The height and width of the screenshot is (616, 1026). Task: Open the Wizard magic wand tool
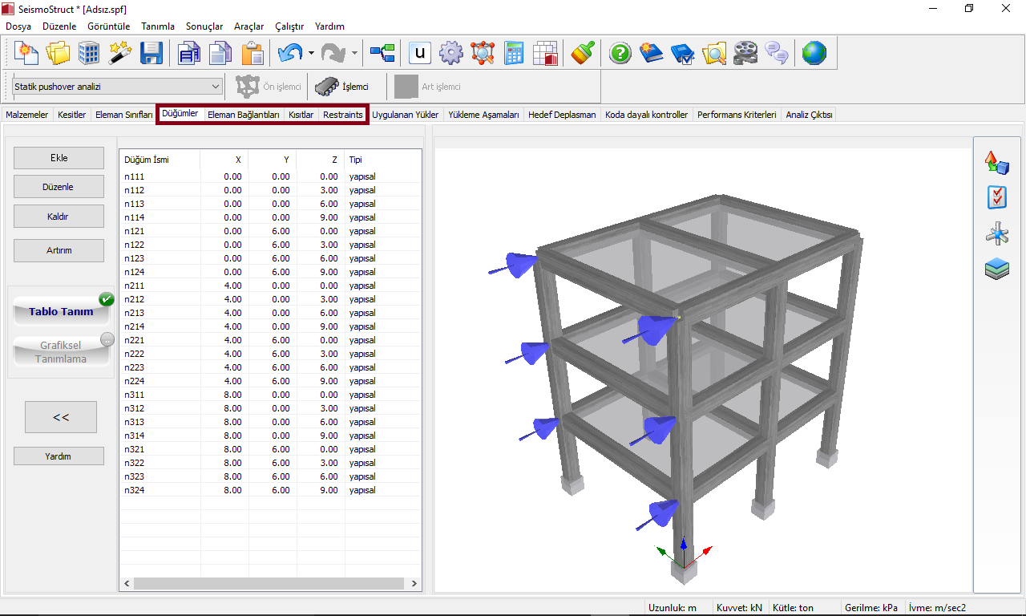tap(120, 54)
